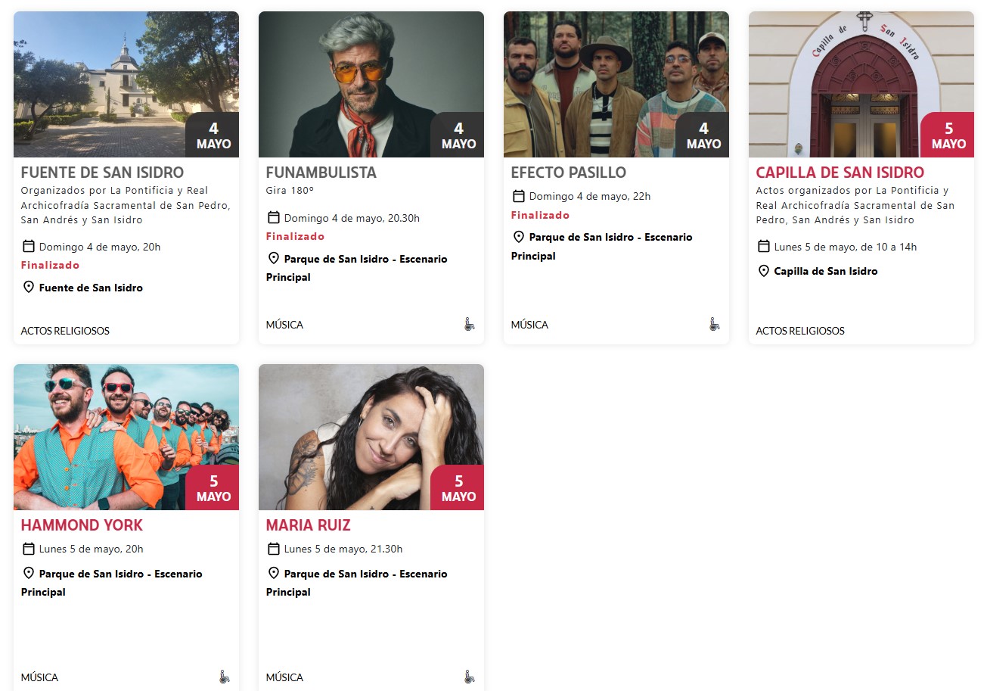Screen dimensions: 987x691
Task: Open the HAMMOND YORK event title
Action: (82, 525)
